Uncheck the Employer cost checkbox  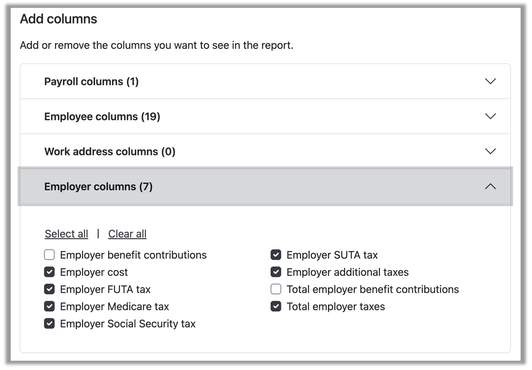[49, 272]
